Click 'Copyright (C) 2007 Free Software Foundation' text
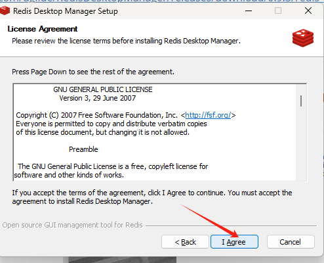 96,115
